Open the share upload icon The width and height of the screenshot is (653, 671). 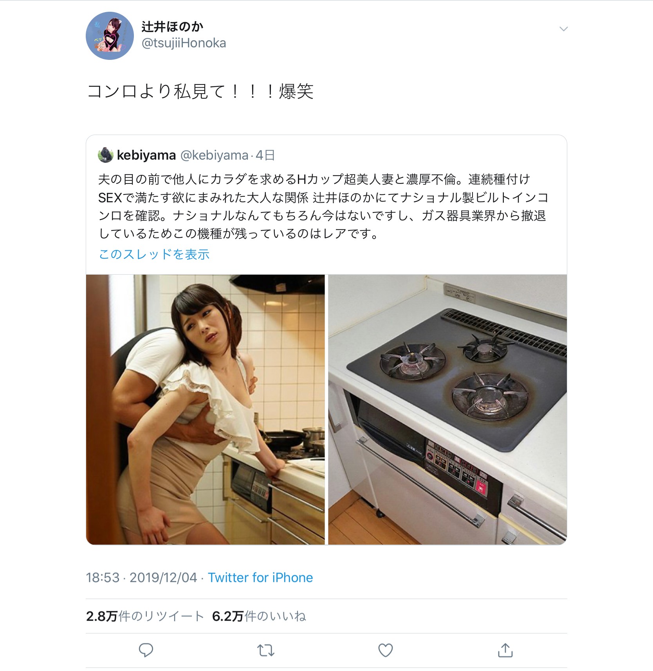[505, 650]
